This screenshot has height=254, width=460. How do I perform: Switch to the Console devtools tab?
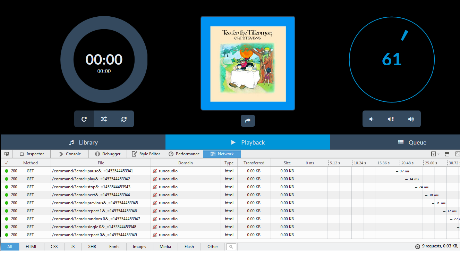tap(70, 154)
